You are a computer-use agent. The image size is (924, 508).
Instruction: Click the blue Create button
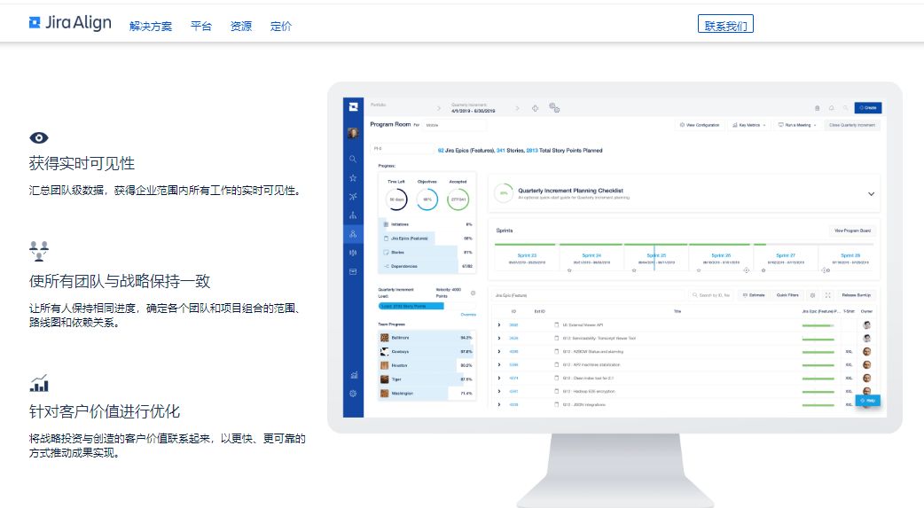pyautogui.click(x=868, y=108)
